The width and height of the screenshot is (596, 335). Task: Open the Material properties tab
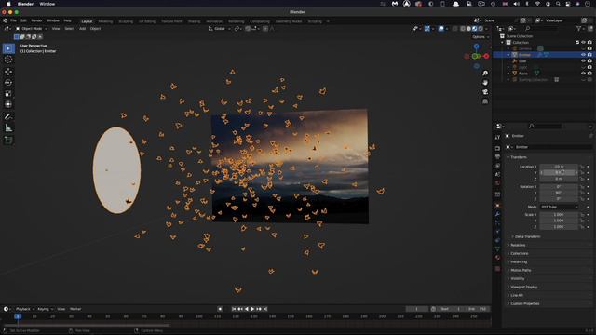(497, 258)
